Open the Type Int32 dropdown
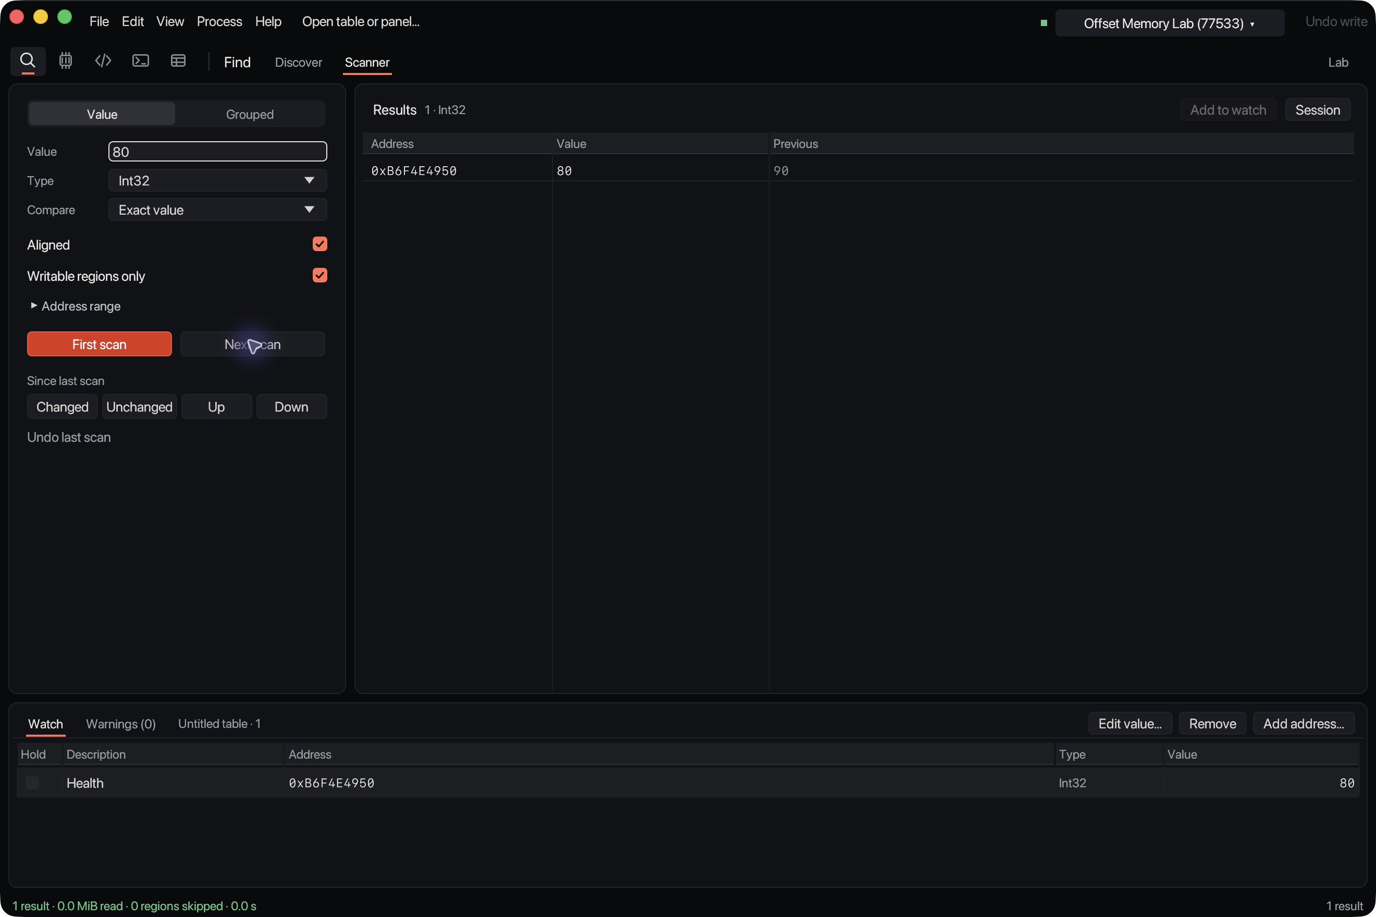1376x917 pixels. click(217, 181)
